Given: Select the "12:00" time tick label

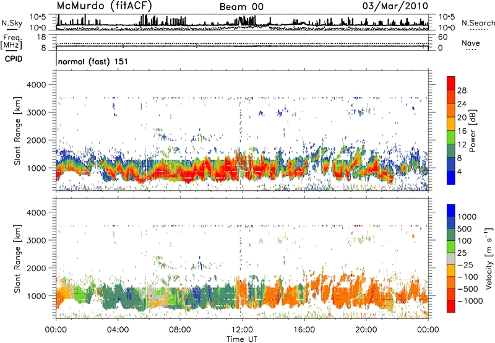Looking at the screenshot, I should pyautogui.click(x=242, y=330).
